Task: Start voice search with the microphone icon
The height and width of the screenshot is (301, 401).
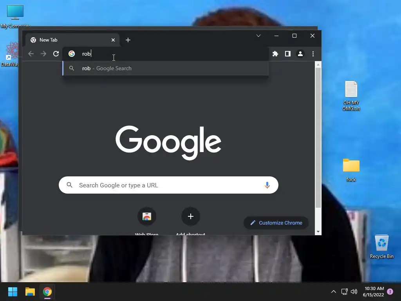Action: 267,185
